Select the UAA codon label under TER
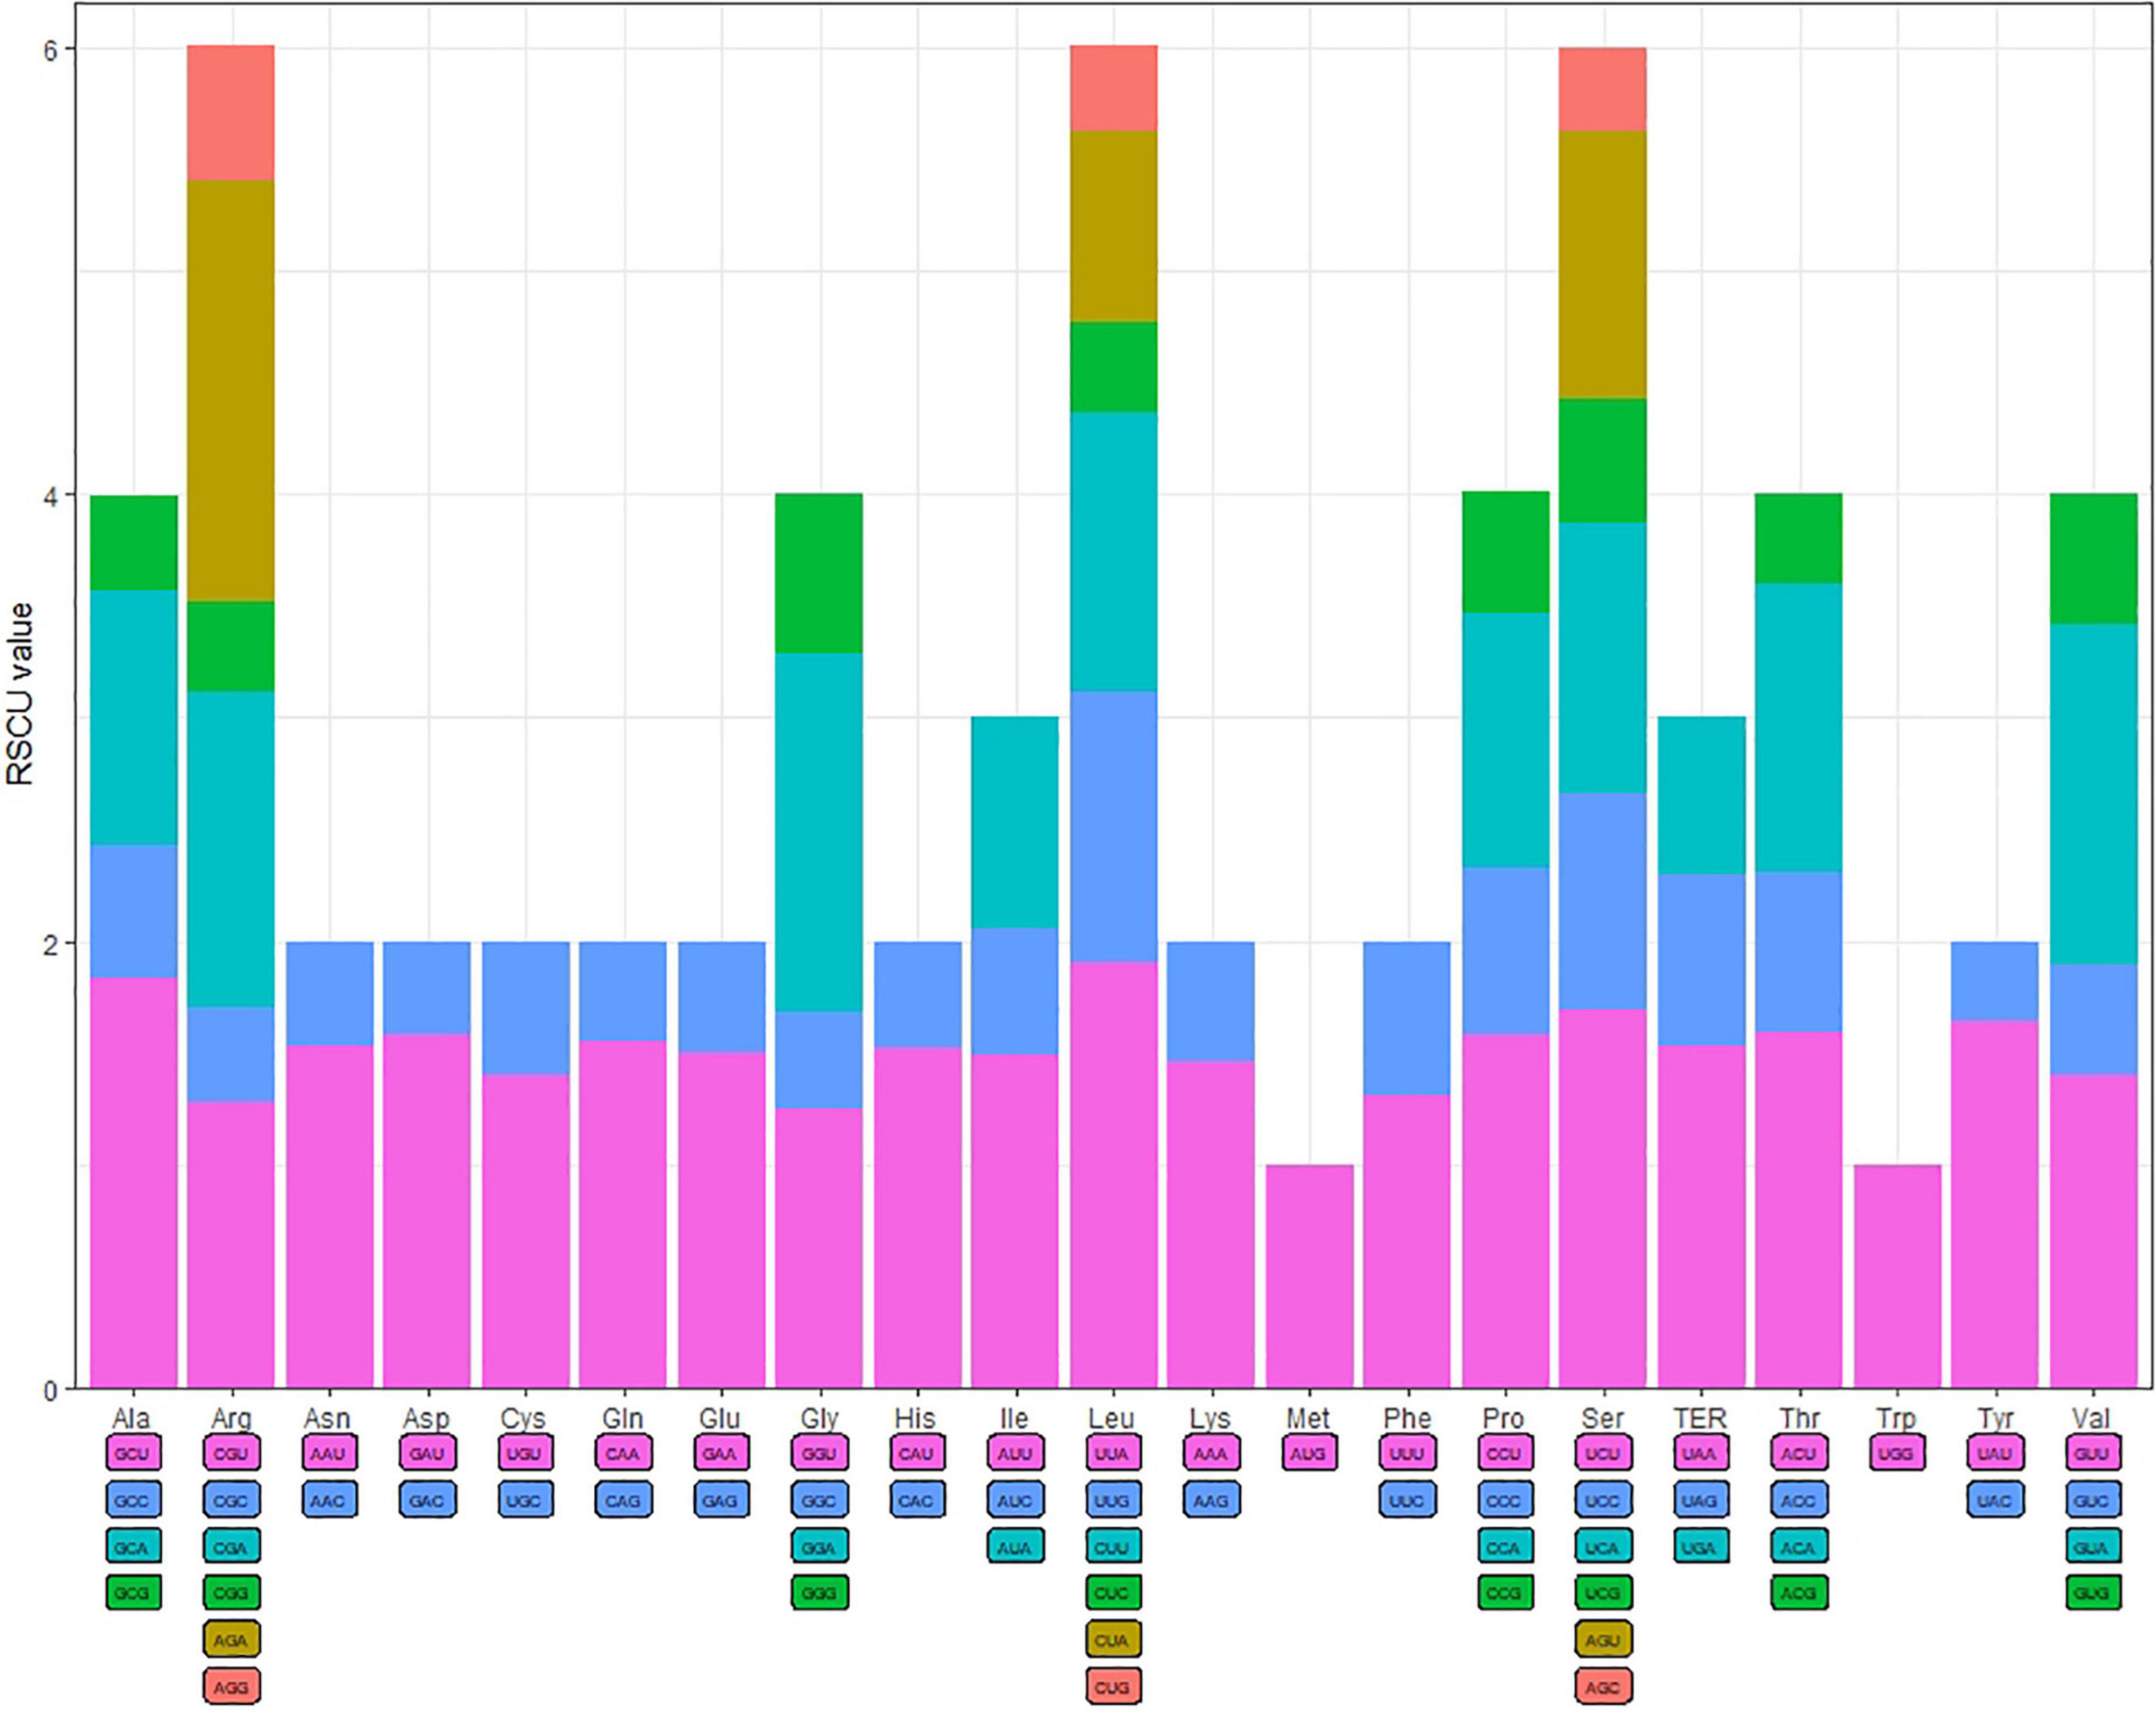The height and width of the screenshot is (1712, 2156). (x=1701, y=1453)
